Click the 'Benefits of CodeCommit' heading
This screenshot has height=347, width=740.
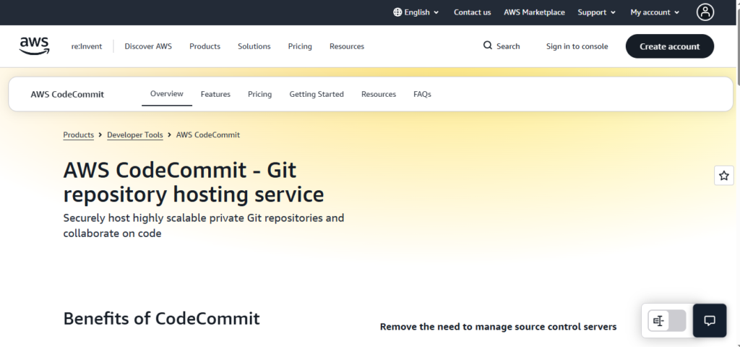[x=161, y=319]
